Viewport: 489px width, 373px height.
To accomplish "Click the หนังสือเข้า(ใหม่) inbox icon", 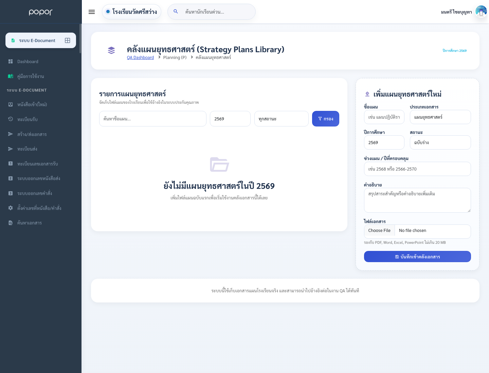I will point(11,104).
